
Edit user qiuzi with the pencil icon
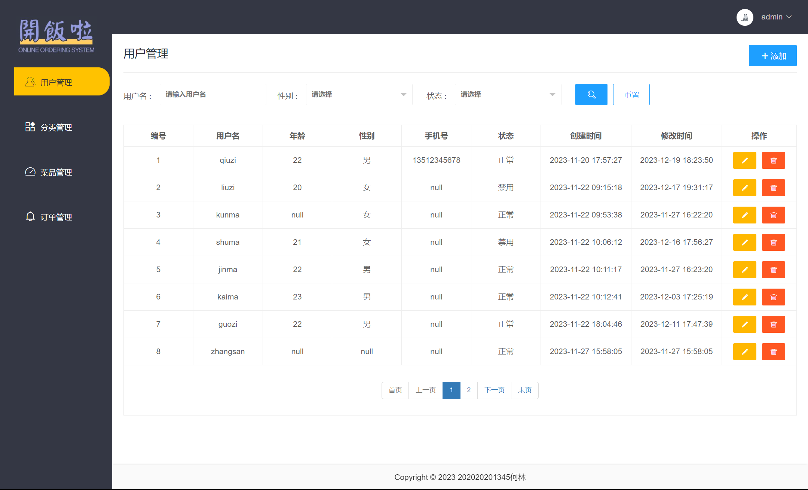(744, 160)
